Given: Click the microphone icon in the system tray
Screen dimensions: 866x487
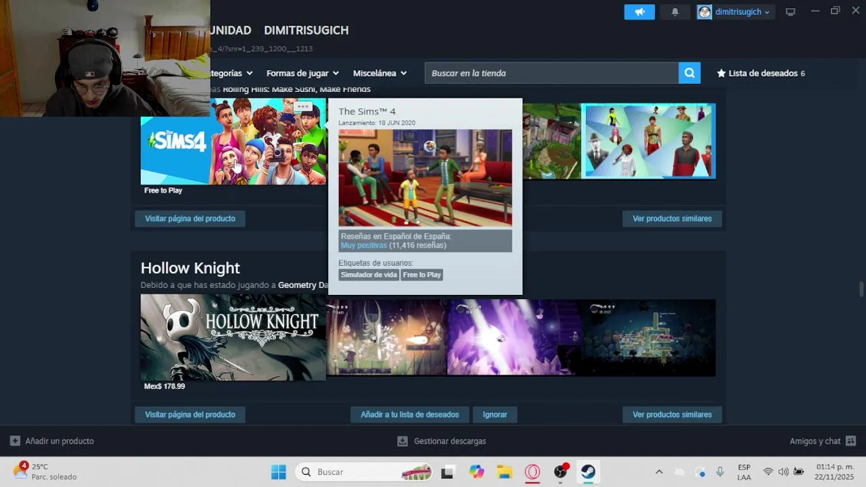Looking at the screenshot, I should [720, 472].
